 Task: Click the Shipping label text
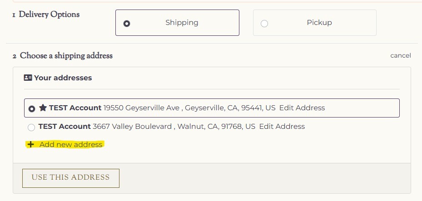tap(182, 23)
